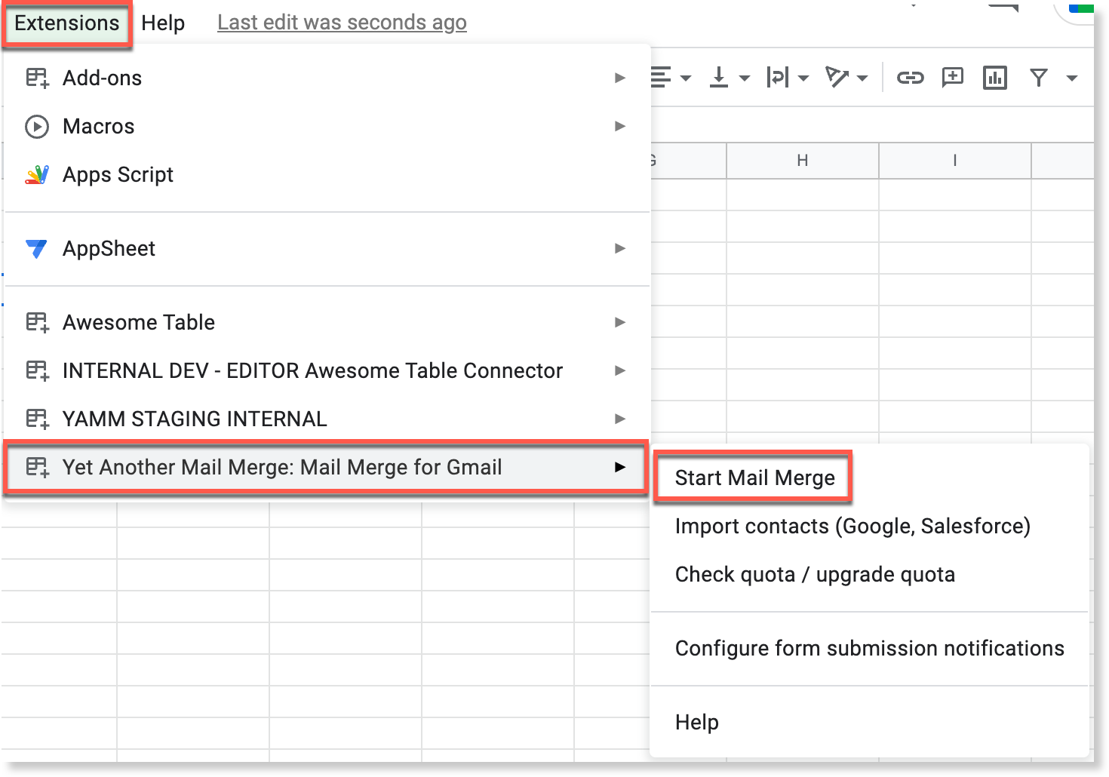Insert a comment with the toolbar icon
This screenshot has width=1109, height=777.
[x=951, y=77]
